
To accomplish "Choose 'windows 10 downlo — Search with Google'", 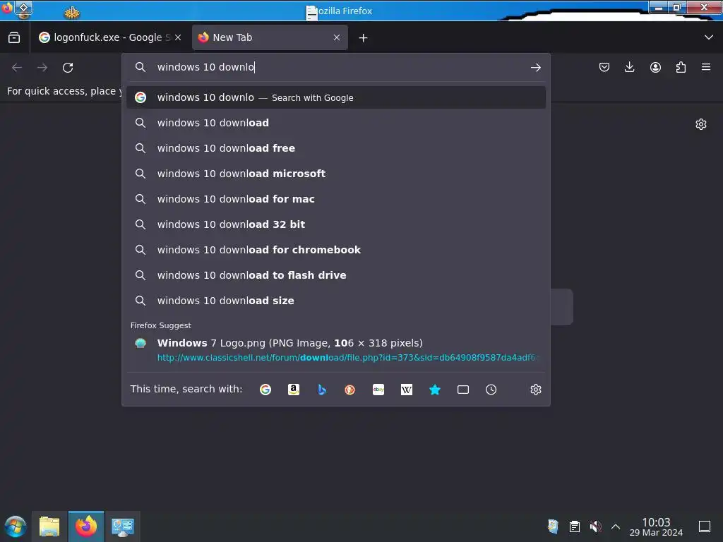I will tap(336, 97).
